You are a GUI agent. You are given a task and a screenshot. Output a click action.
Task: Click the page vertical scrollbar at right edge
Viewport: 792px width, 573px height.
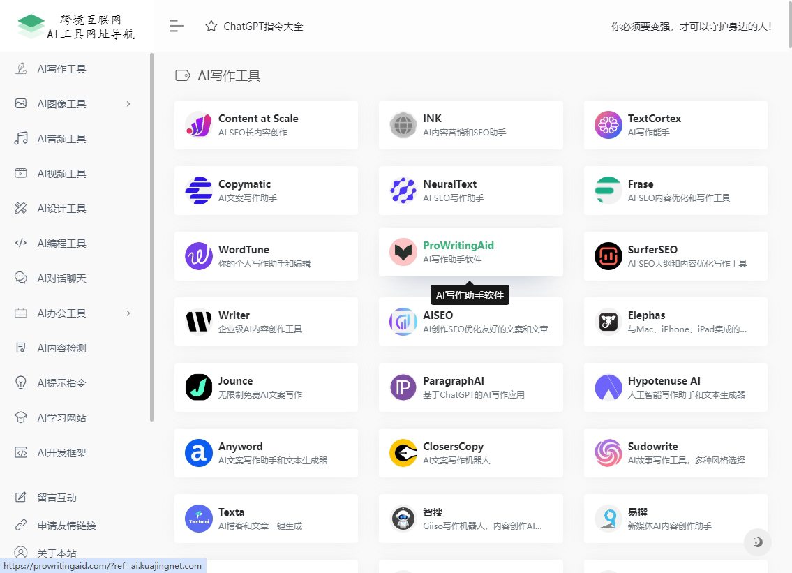click(789, 24)
